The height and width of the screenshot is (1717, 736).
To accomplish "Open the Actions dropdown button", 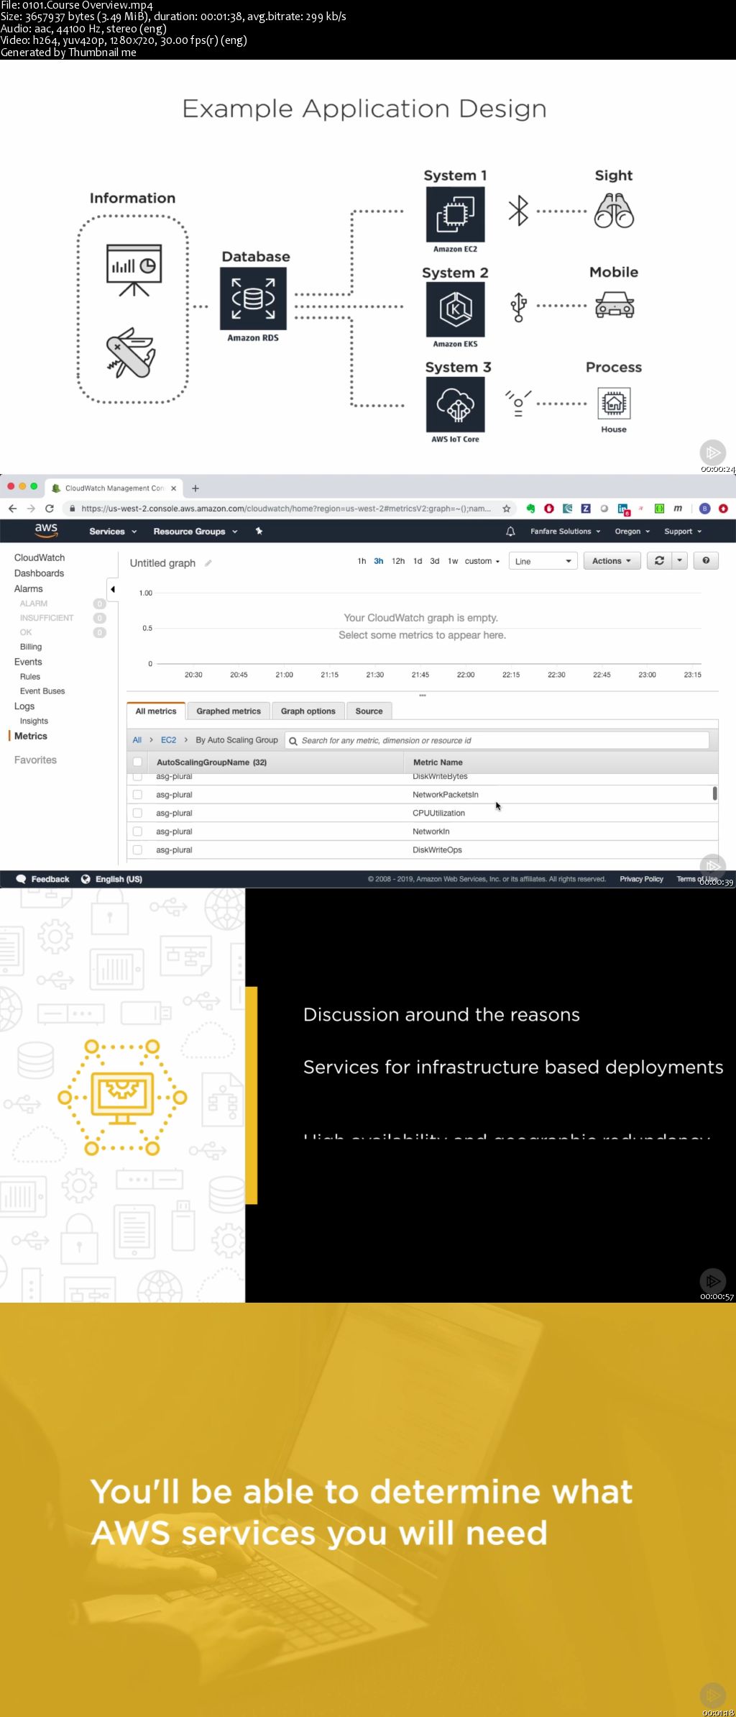I will (x=612, y=561).
